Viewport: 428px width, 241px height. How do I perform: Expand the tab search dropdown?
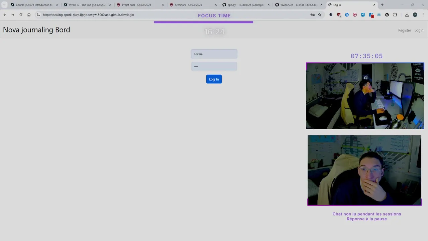4,5
